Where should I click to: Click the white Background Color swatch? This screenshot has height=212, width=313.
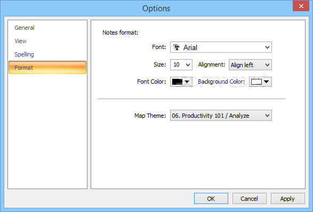[256, 82]
